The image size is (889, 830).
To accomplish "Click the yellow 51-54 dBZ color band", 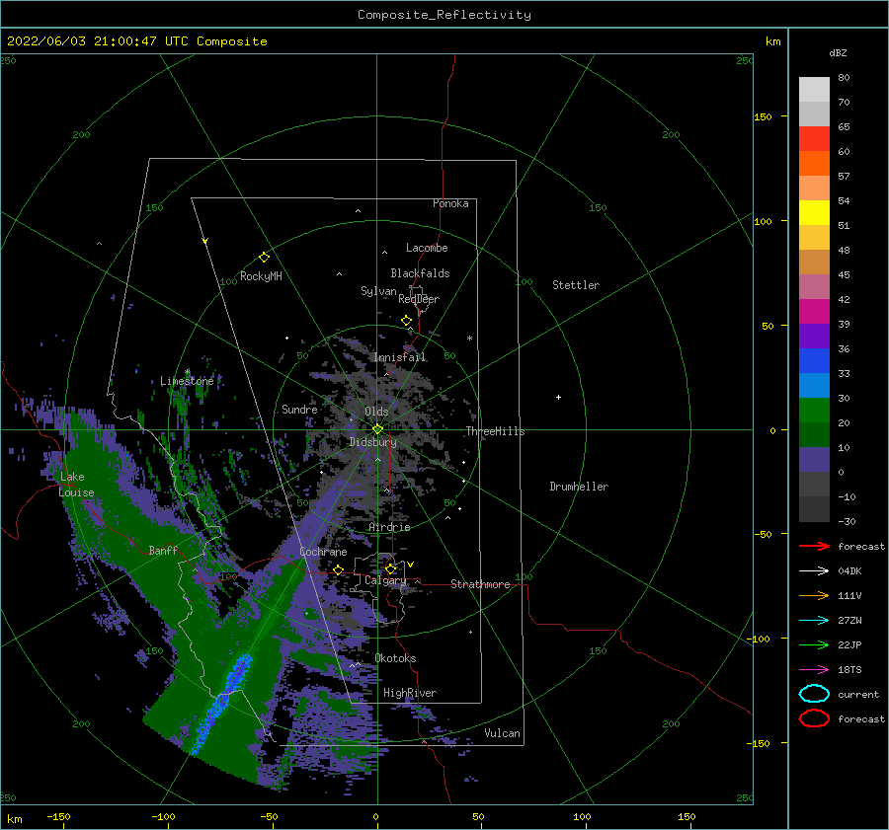I will [814, 213].
